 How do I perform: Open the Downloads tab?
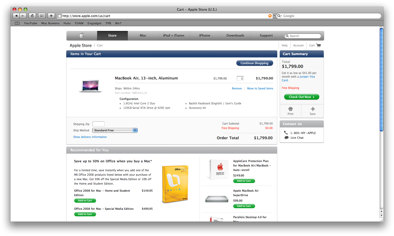[235, 36]
